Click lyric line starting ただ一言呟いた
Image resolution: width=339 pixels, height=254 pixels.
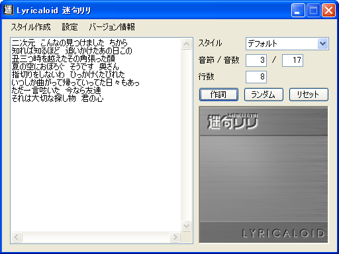56,91
